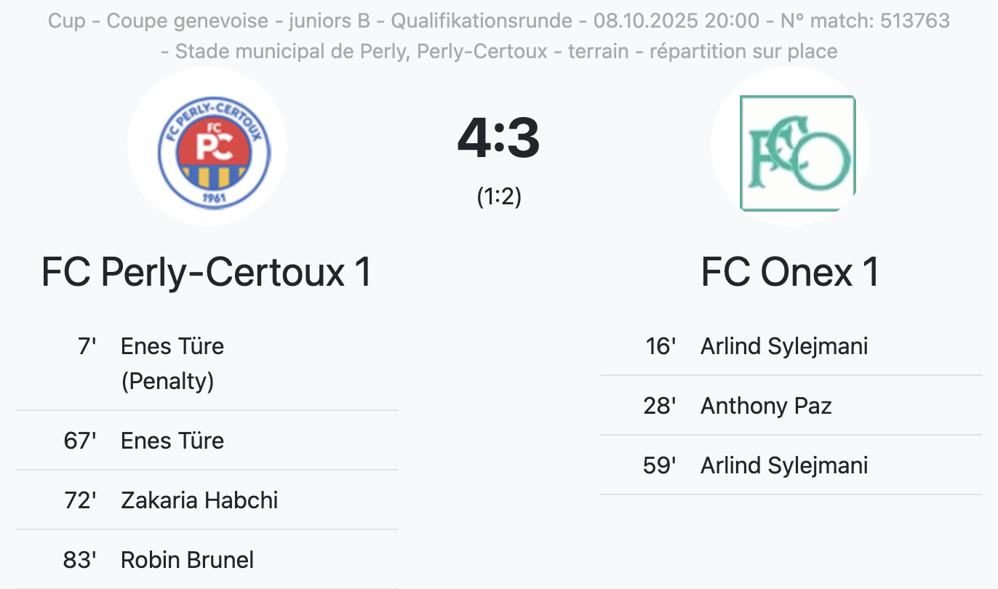Click the N° match: 513763 text
998x589 pixels.
click(x=865, y=21)
